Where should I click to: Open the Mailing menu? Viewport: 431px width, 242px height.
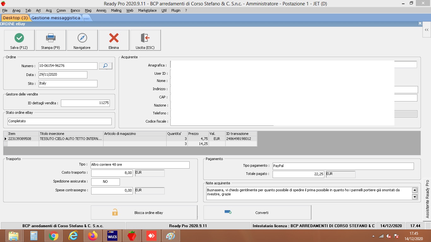pyautogui.click(x=116, y=10)
